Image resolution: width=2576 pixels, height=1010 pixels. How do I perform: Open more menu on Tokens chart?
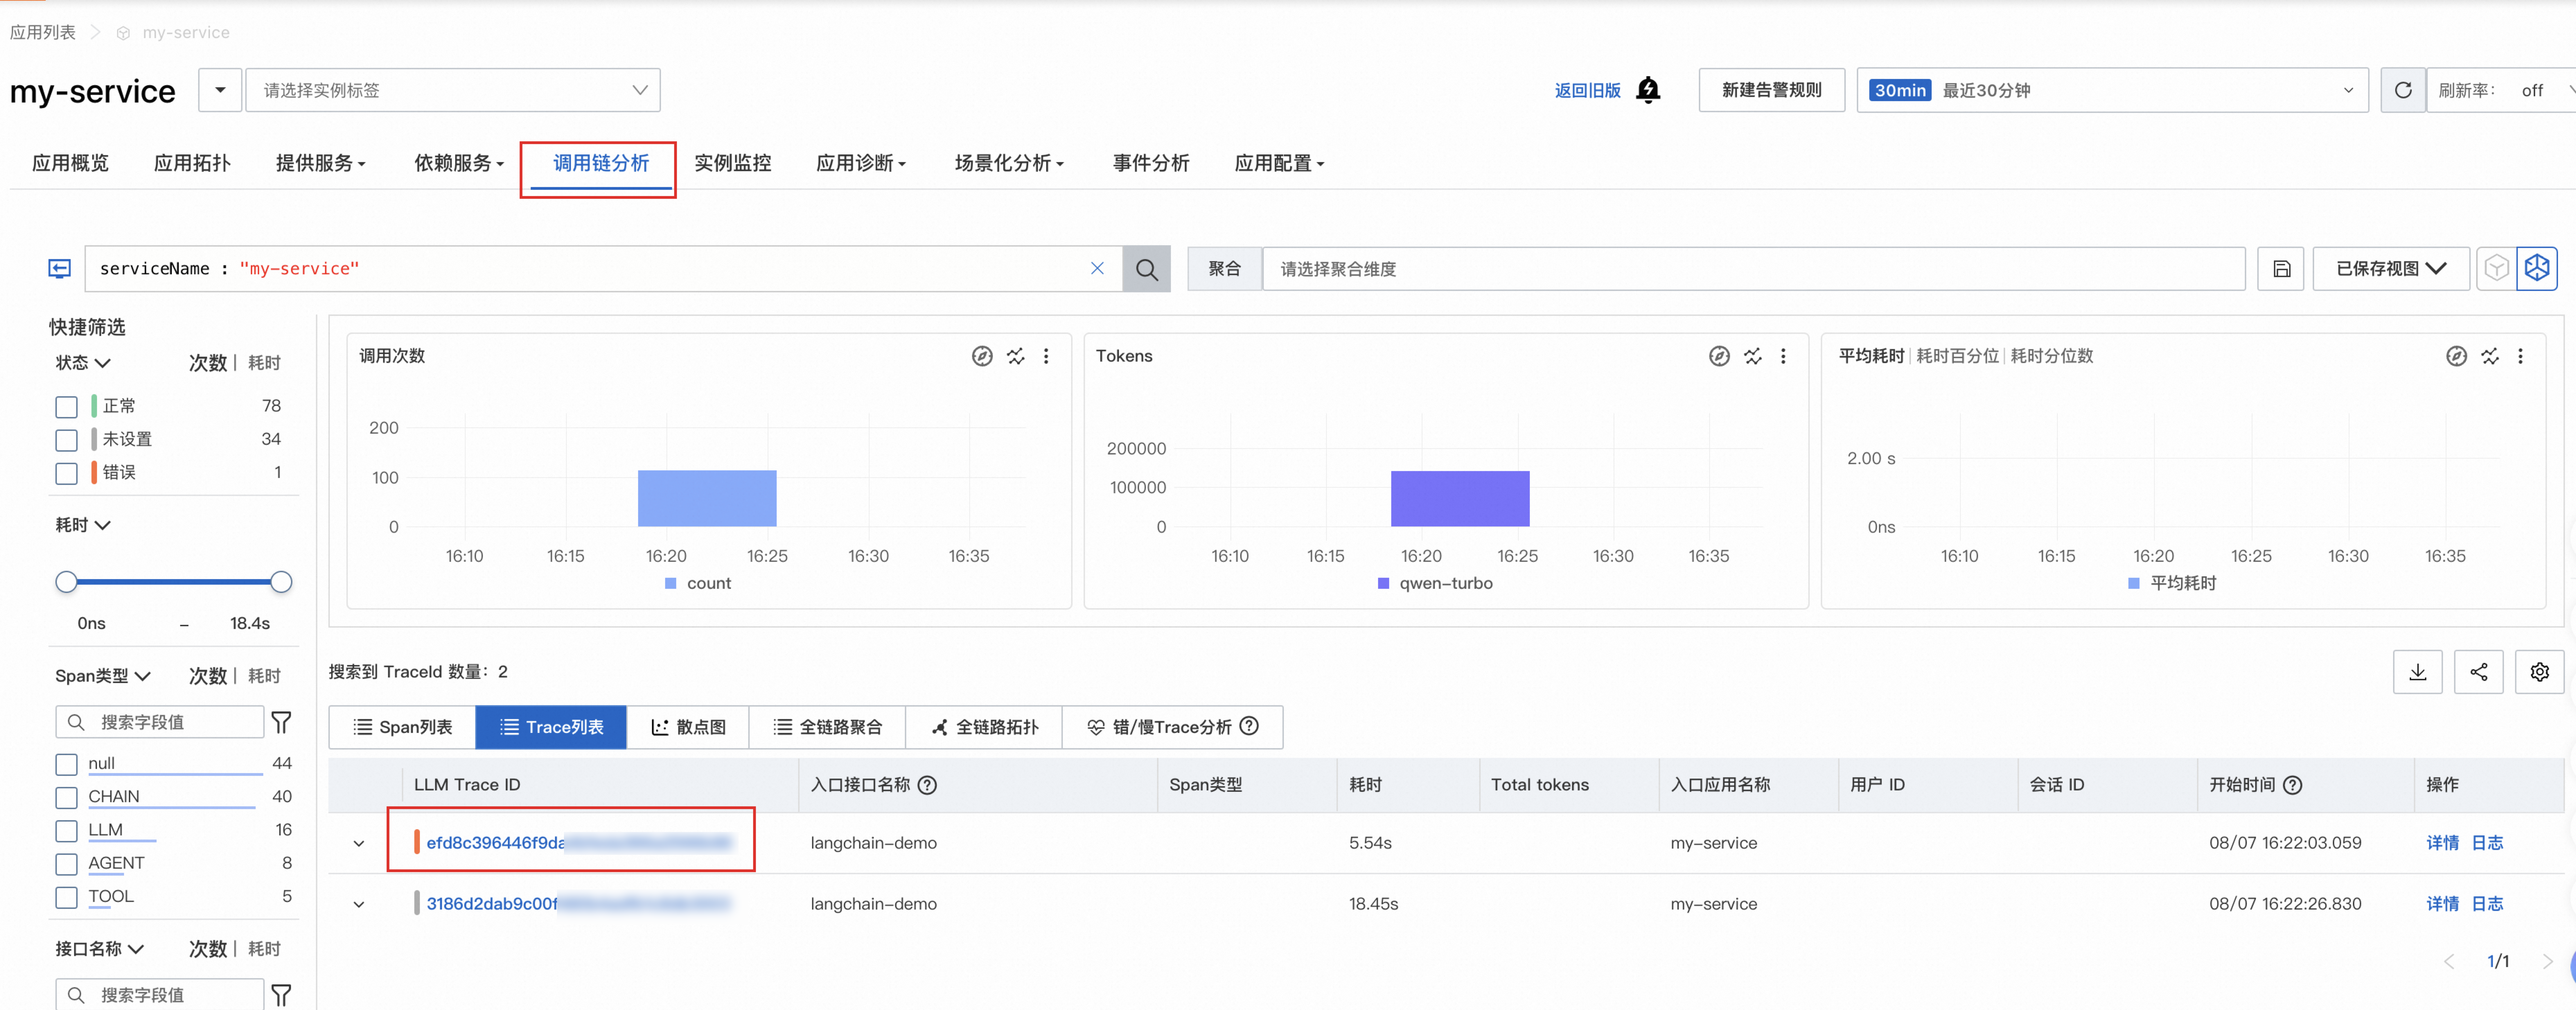coord(1783,356)
